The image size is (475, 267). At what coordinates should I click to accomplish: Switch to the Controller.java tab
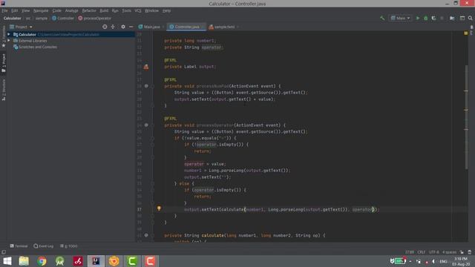[186, 27]
